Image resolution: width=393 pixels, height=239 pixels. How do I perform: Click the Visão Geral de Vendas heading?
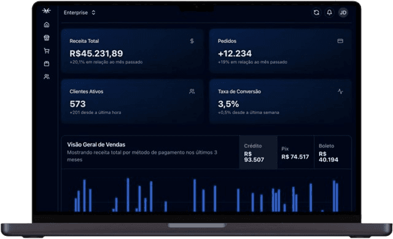[x=96, y=145]
